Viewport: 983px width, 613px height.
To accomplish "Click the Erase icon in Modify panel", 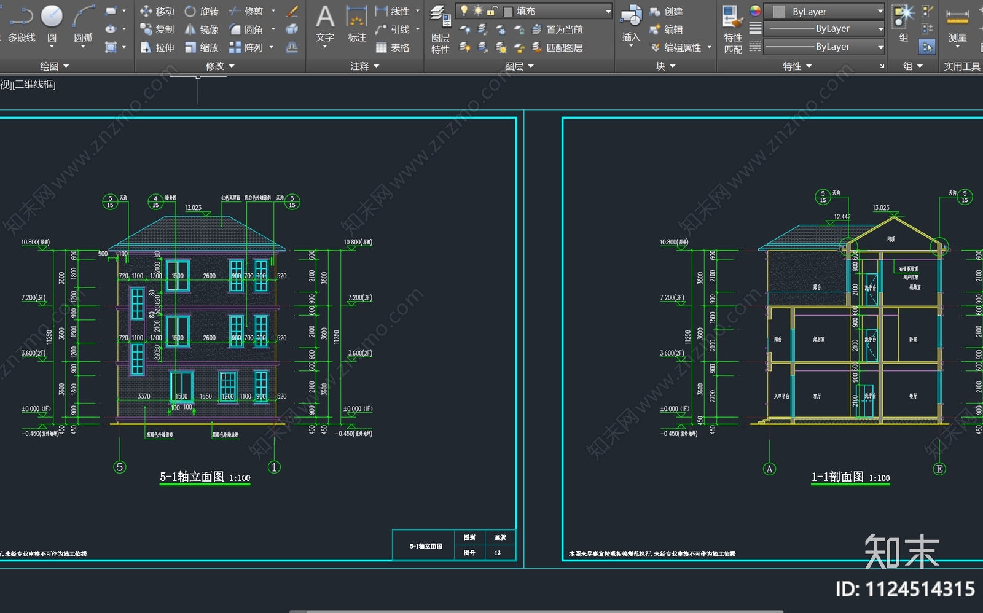I will (x=292, y=11).
